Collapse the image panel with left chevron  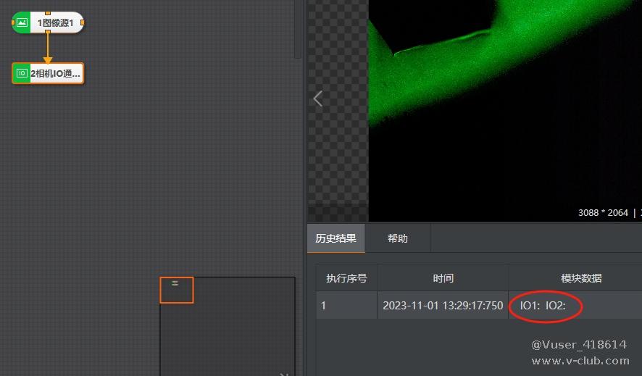(x=317, y=99)
